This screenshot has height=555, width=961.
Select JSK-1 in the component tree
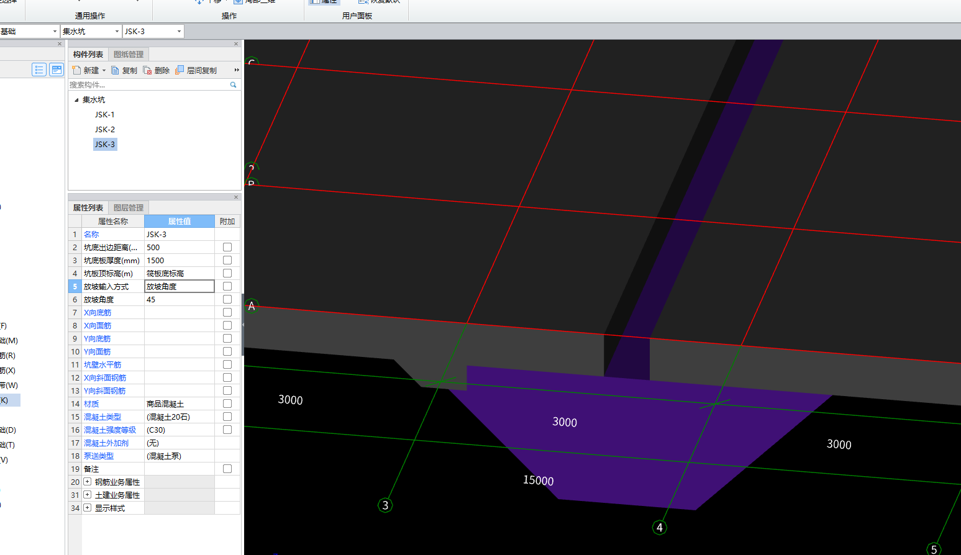click(x=104, y=115)
